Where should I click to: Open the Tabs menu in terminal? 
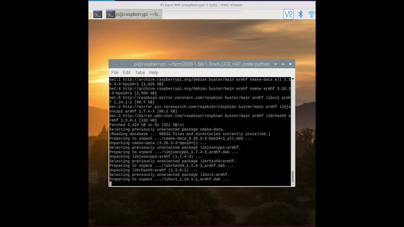(140, 73)
